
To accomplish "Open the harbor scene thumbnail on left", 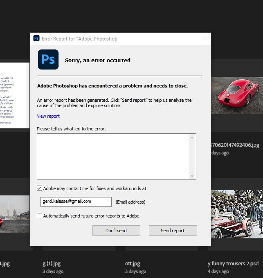I will 15,214.
